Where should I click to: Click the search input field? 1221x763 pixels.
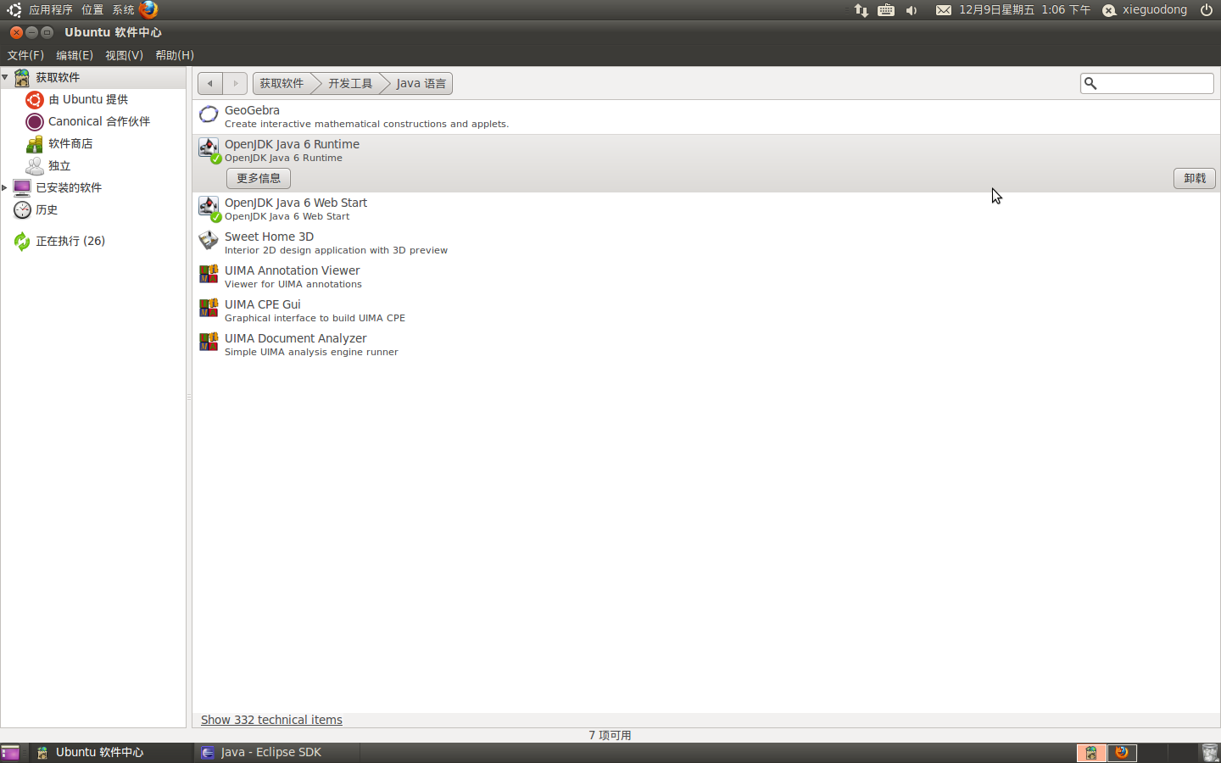click(1147, 83)
